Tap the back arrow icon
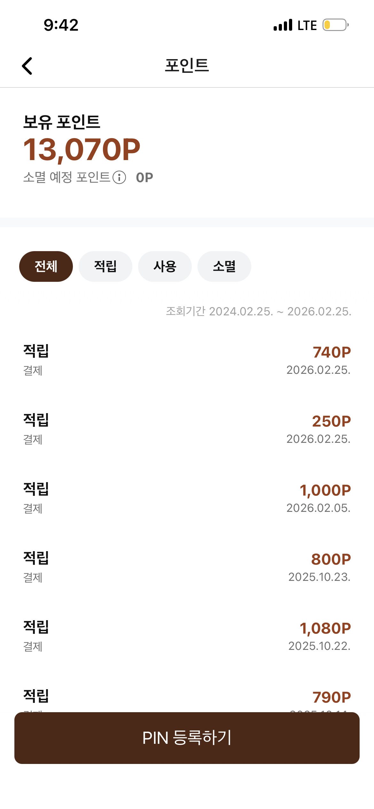Viewport: 374px width, 809px height. pos(27,66)
